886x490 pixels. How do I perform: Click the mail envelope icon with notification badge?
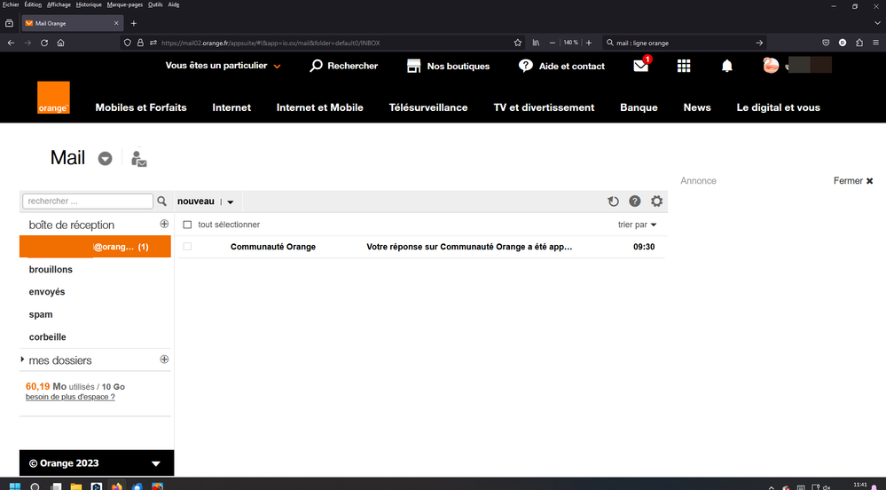click(640, 66)
